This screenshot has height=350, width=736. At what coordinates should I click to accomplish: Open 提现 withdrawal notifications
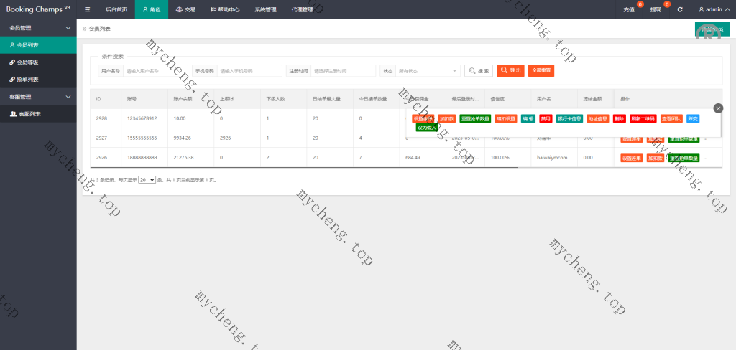click(x=657, y=9)
